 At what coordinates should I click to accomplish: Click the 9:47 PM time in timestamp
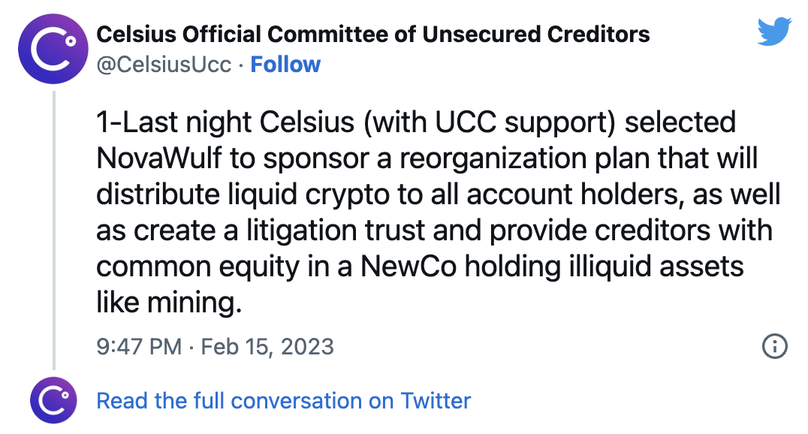(139, 346)
